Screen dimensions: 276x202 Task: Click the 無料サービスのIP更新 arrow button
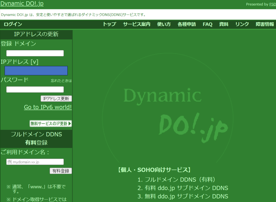pos(51,124)
